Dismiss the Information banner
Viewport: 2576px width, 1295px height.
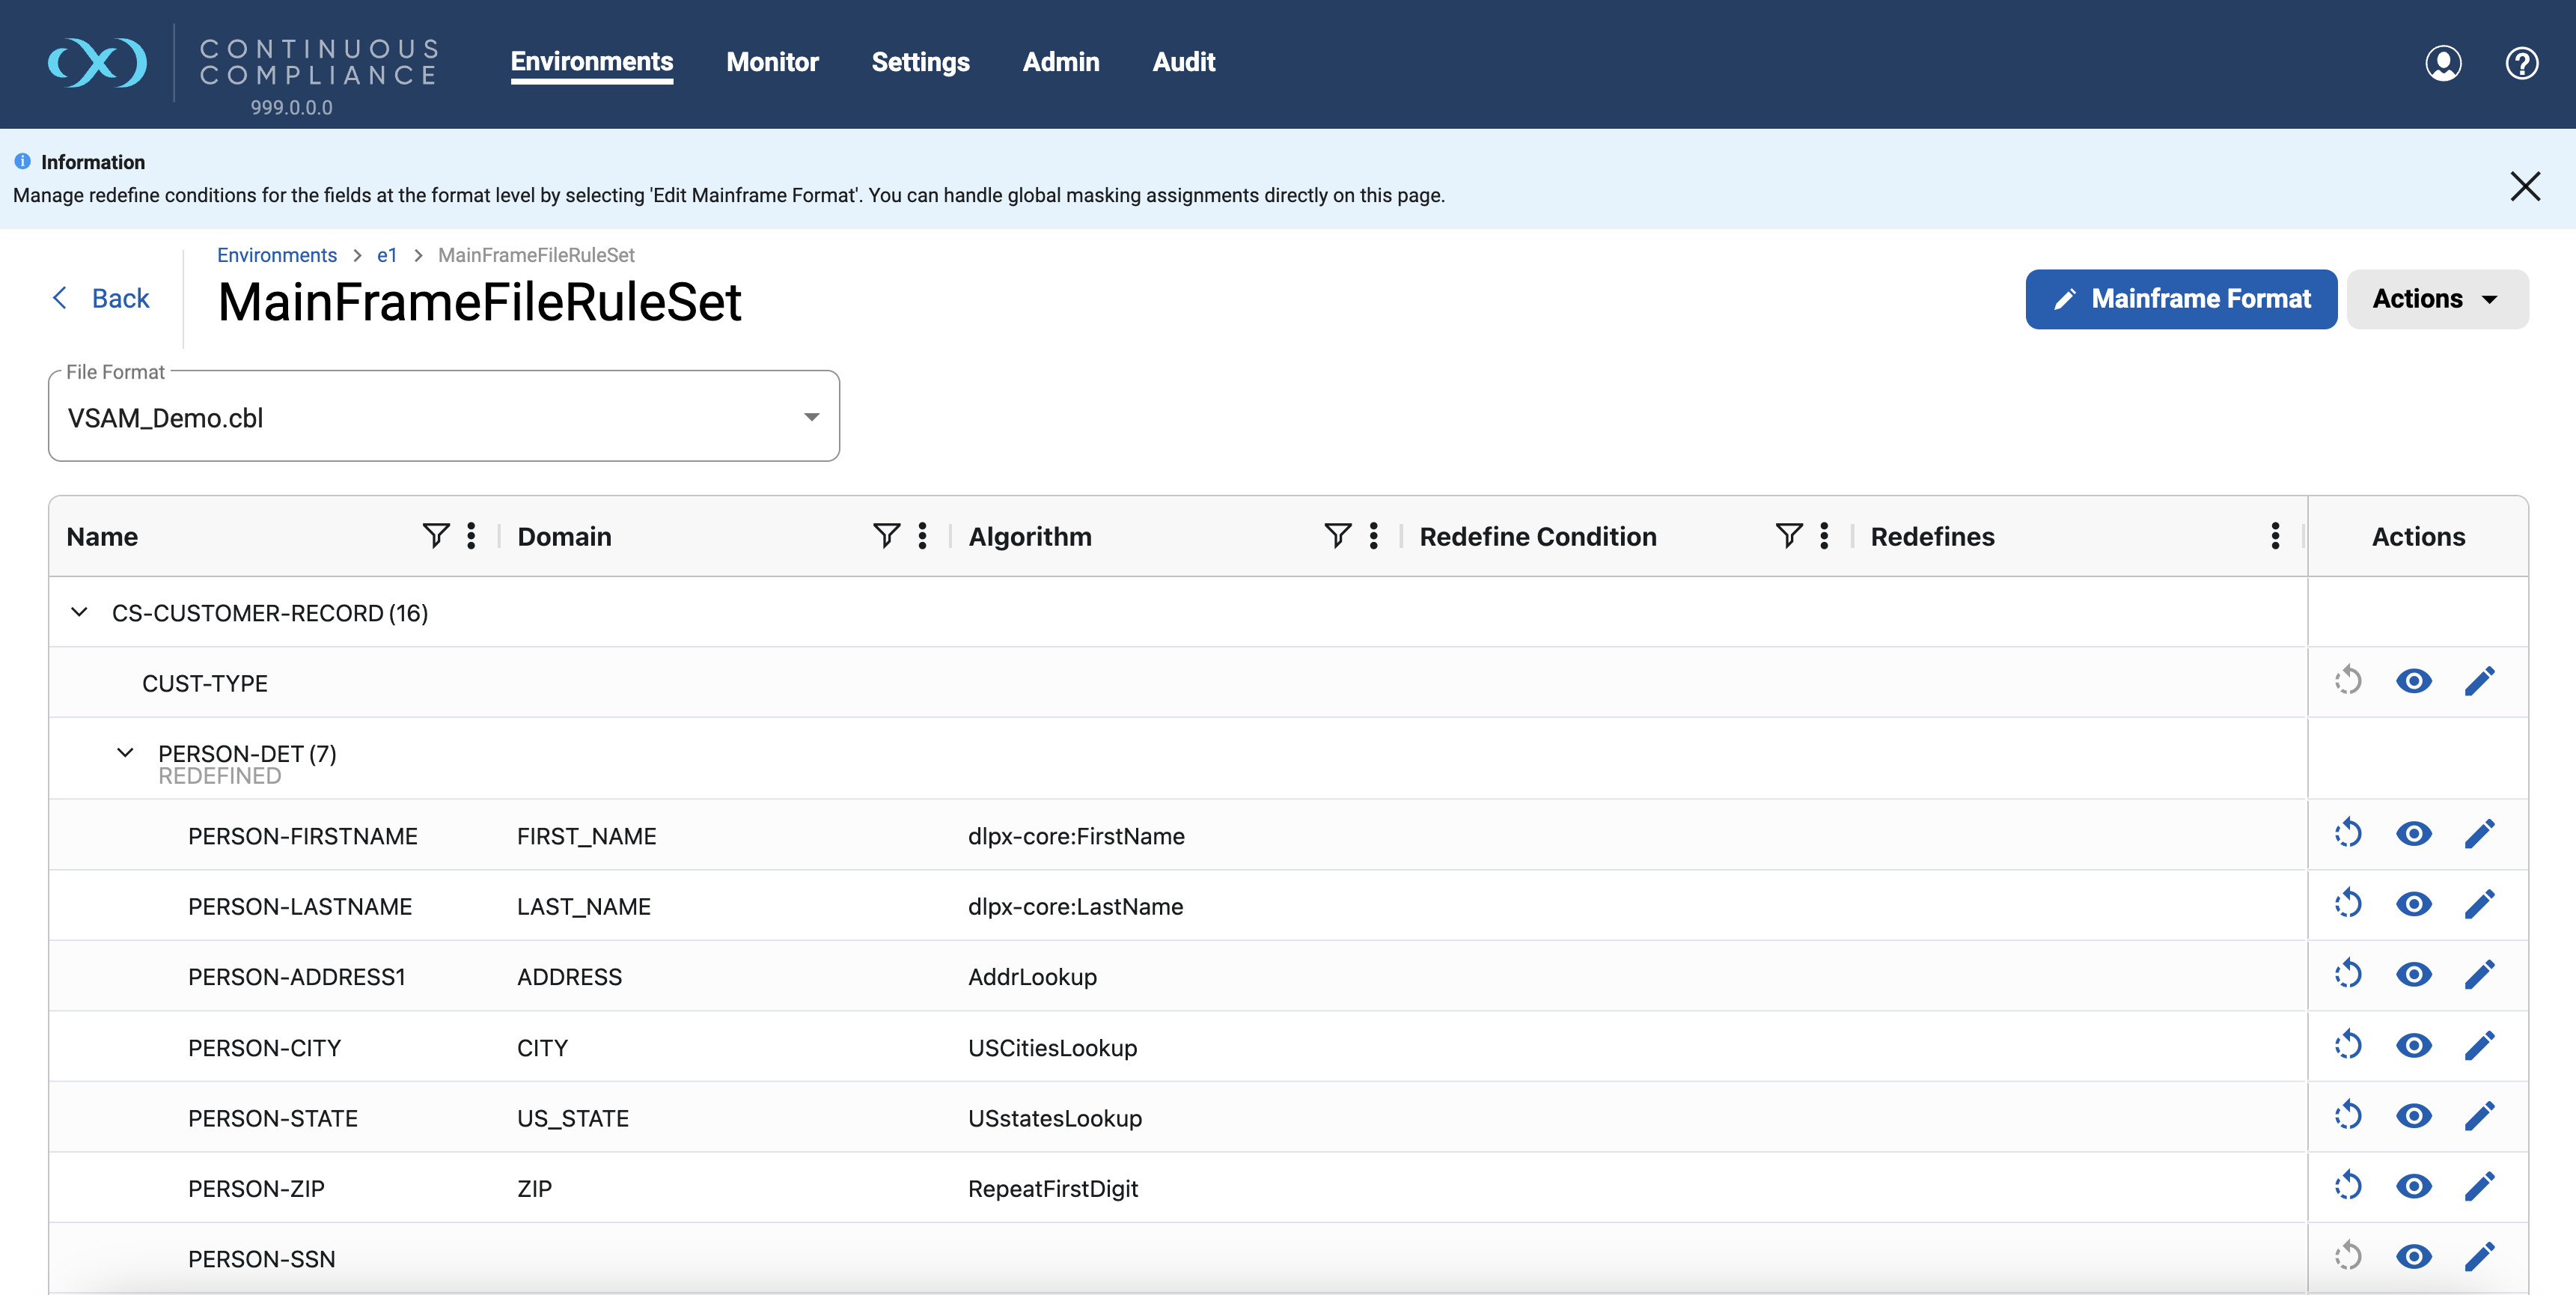pos(2526,185)
